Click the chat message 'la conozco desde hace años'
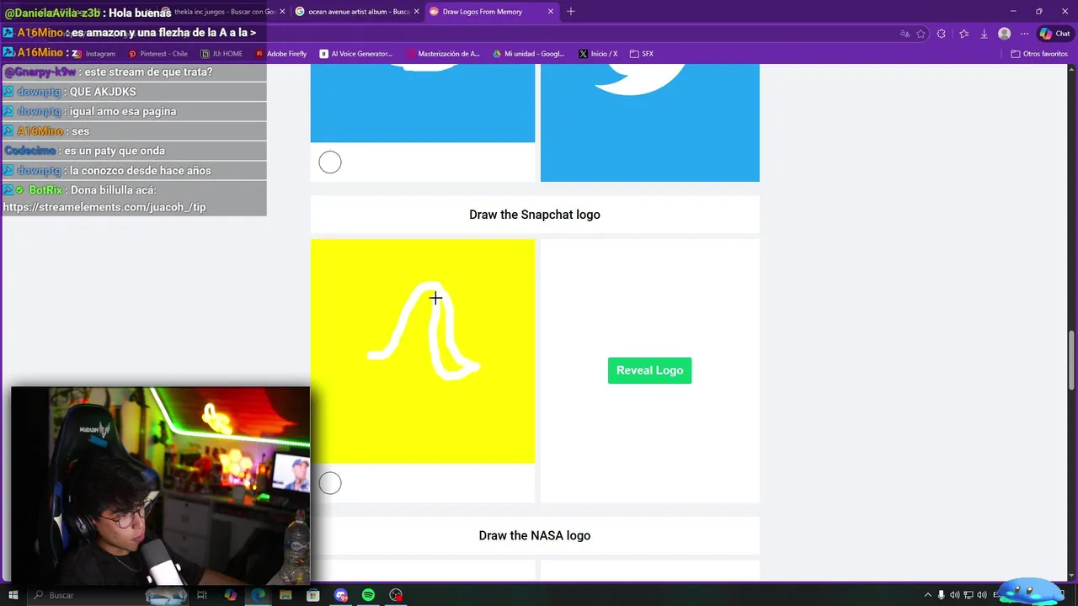The height and width of the screenshot is (606, 1078). (141, 170)
